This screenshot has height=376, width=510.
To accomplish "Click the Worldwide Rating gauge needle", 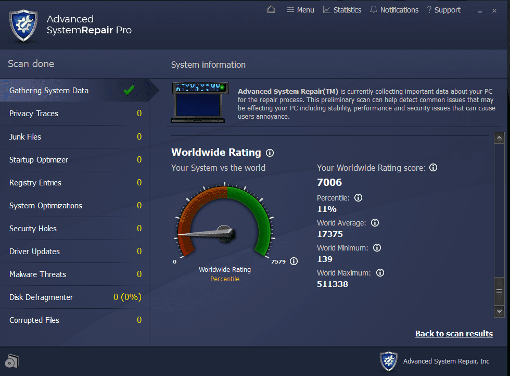I will [x=207, y=233].
